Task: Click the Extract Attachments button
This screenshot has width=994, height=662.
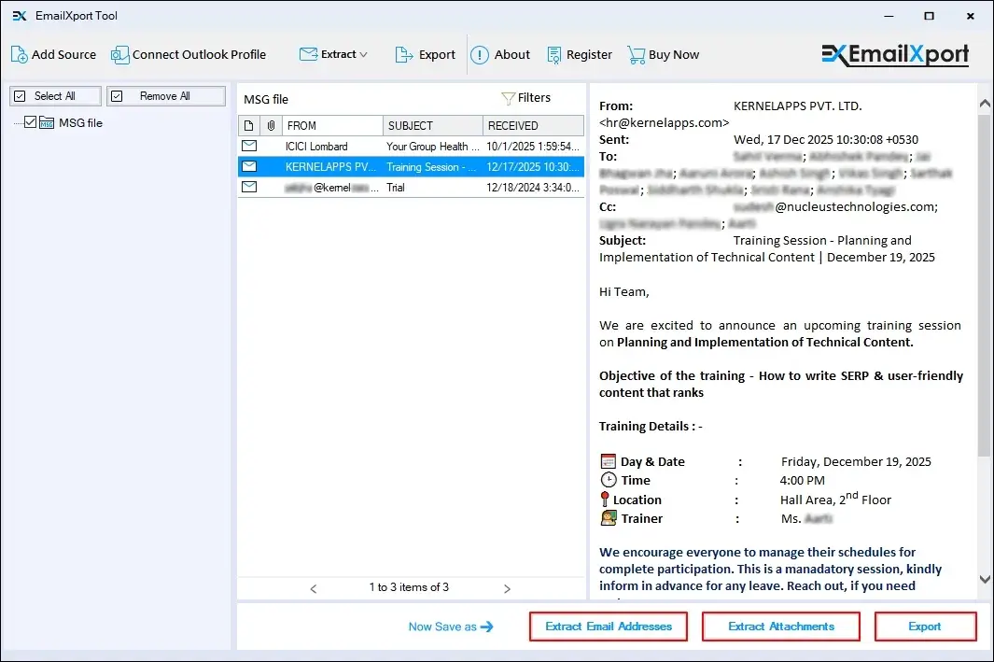Action: coord(780,626)
